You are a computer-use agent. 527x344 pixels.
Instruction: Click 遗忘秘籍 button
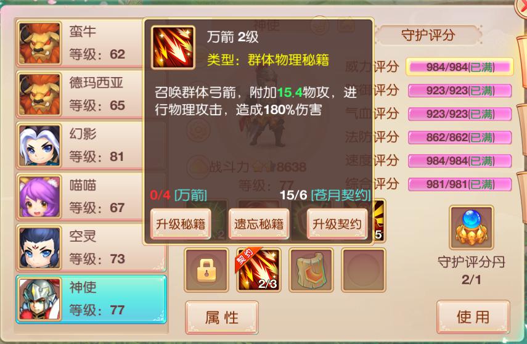(x=259, y=224)
